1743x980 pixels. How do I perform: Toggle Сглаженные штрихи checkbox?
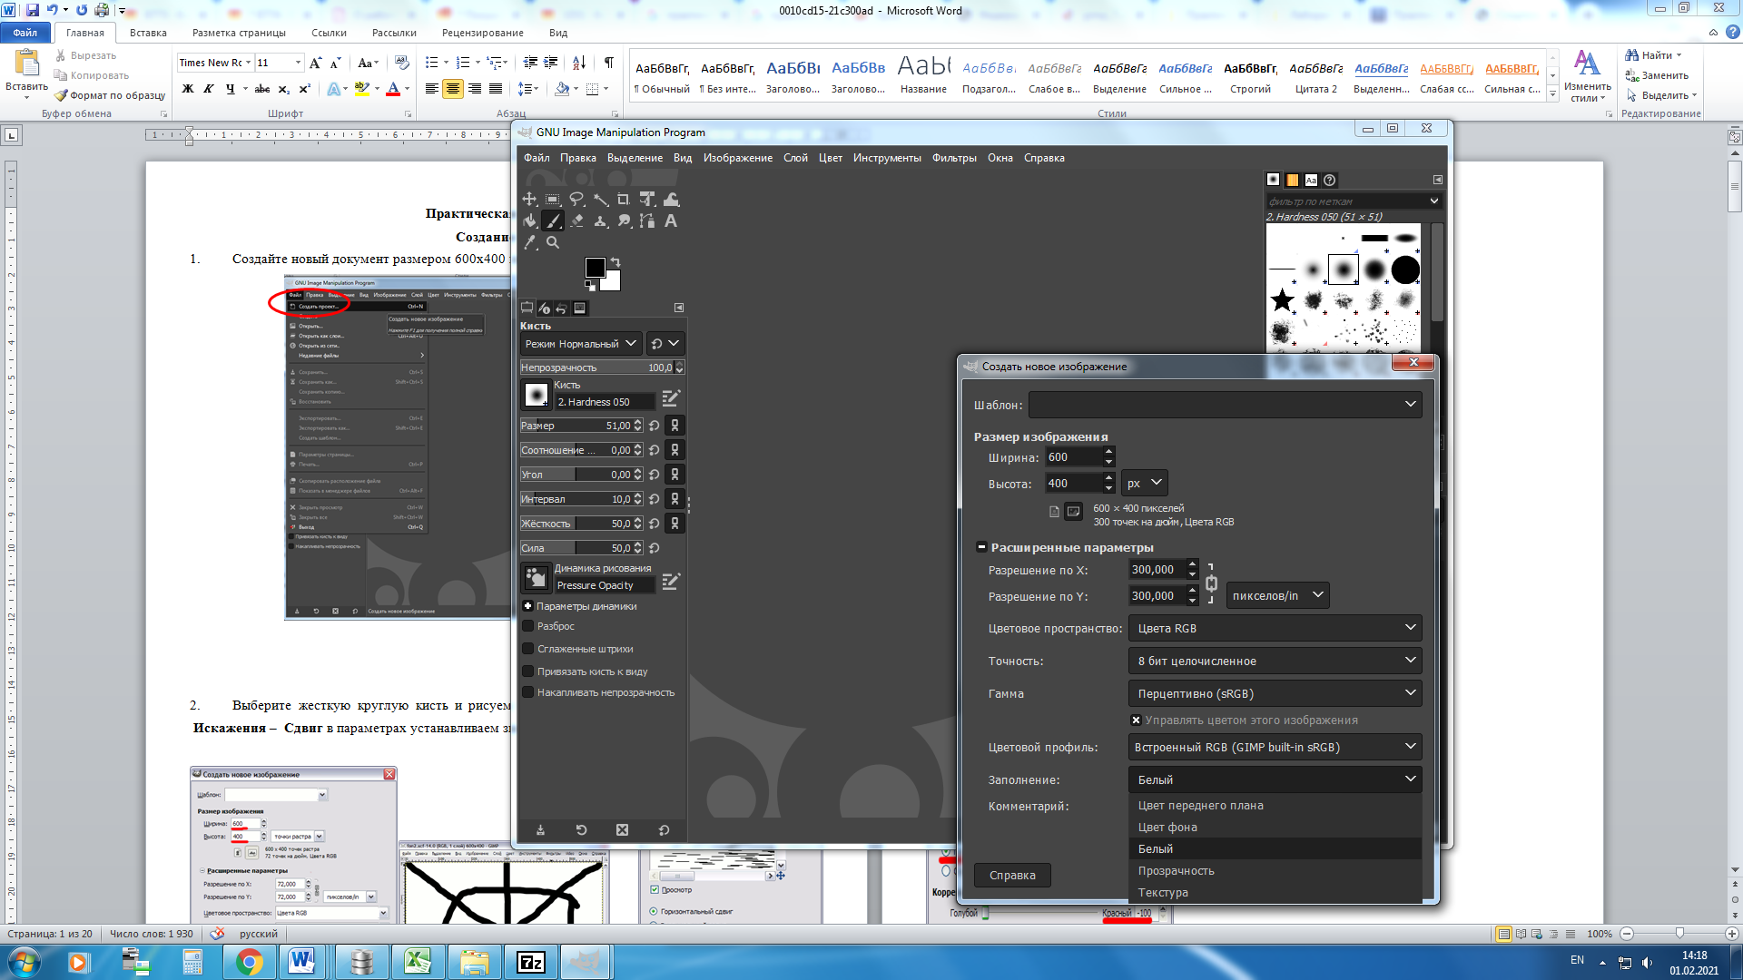click(x=528, y=649)
